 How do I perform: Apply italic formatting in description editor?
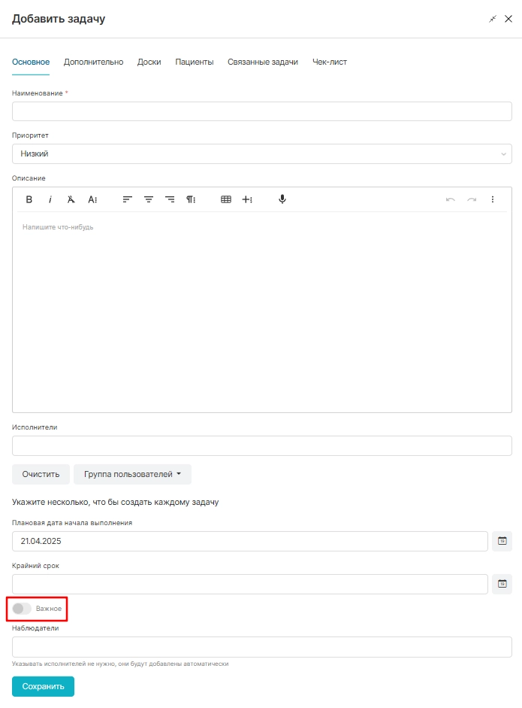point(50,199)
